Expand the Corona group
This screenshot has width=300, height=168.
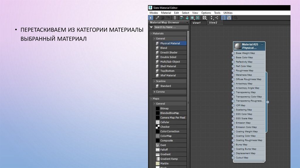point(154,92)
